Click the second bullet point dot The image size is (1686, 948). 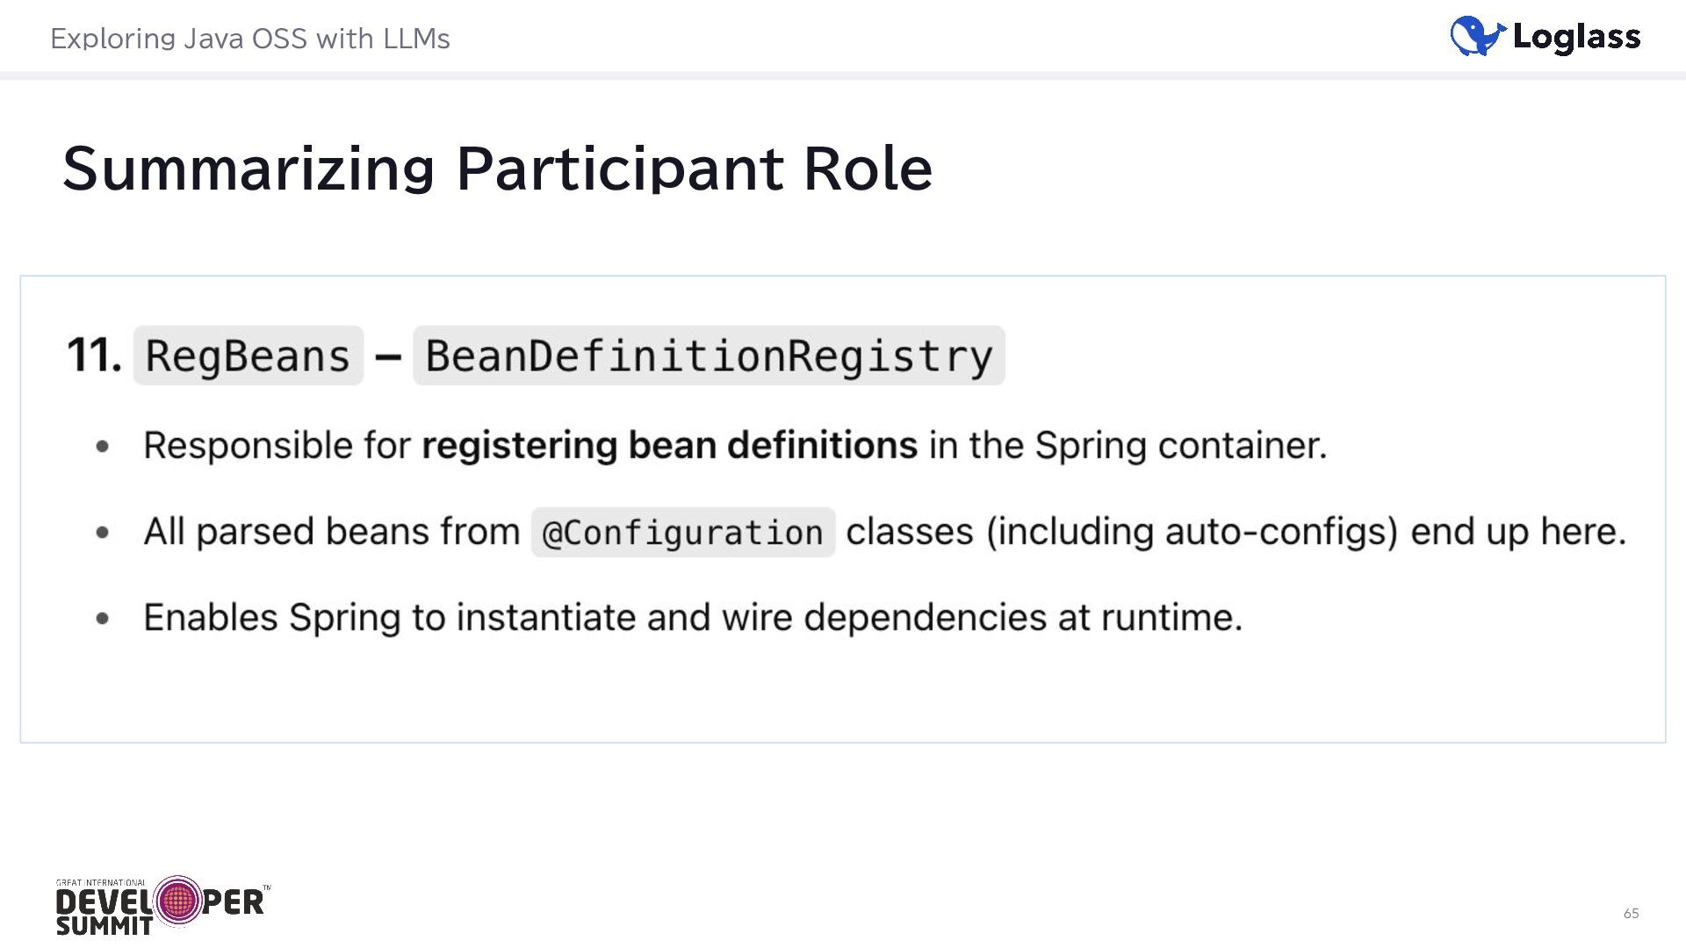(103, 532)
